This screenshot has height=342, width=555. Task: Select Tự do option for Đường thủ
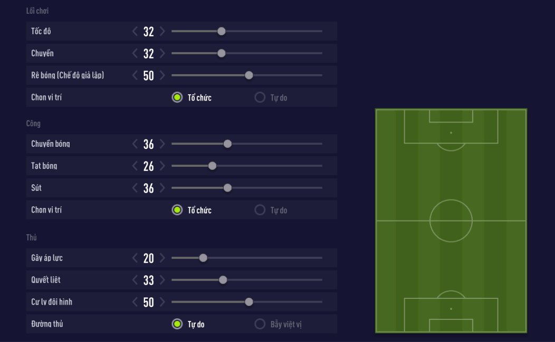pos(177,324)
